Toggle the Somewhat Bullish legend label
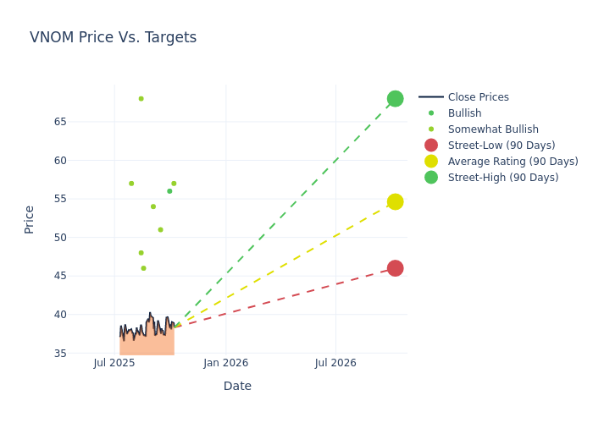 pyautogui.click(x=493, y=129)
